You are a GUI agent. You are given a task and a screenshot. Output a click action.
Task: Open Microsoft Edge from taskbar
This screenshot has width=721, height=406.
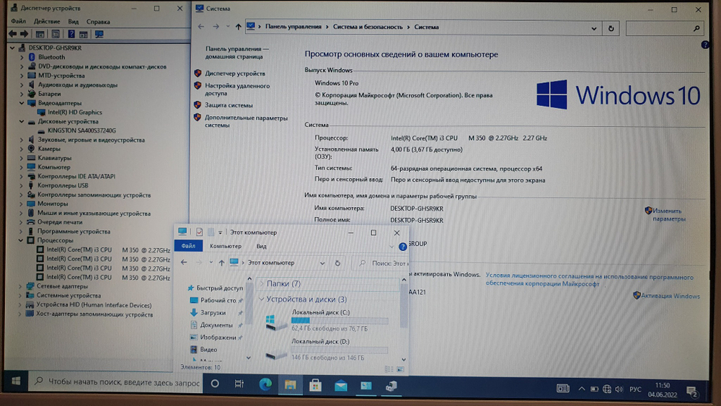[265, 384]
